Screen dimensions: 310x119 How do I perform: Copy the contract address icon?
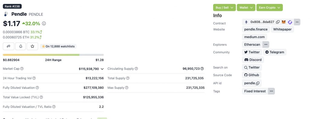click(278, 22)
